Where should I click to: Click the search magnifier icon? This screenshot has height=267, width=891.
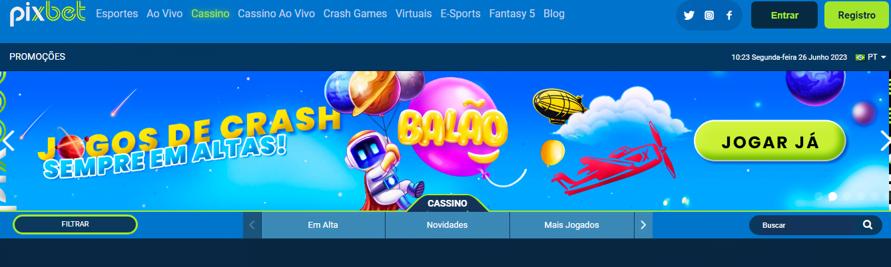868,224
